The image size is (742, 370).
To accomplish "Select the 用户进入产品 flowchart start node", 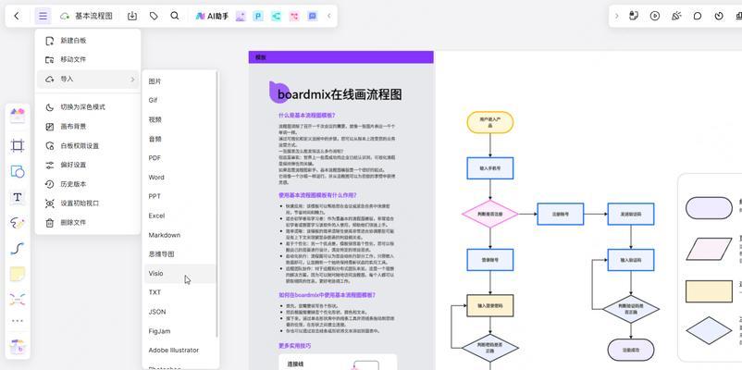I will tap(489, 122).
